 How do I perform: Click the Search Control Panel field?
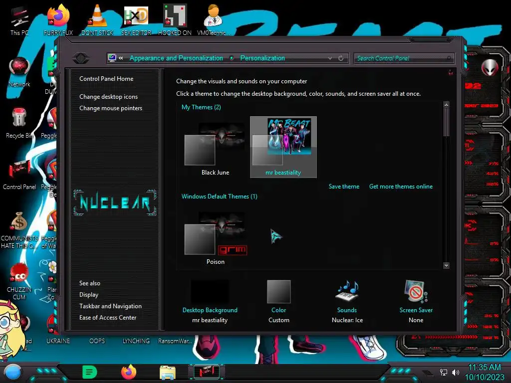(403, 58)
